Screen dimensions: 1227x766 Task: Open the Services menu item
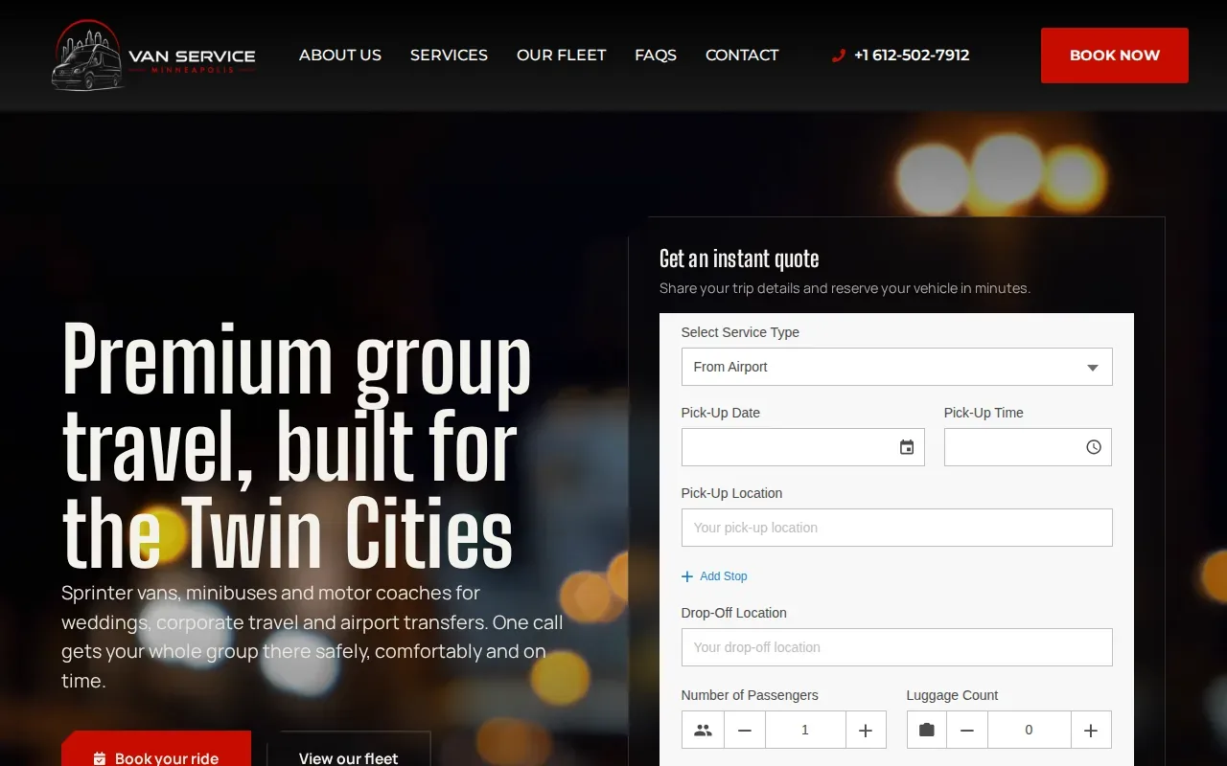pos(449,56)
